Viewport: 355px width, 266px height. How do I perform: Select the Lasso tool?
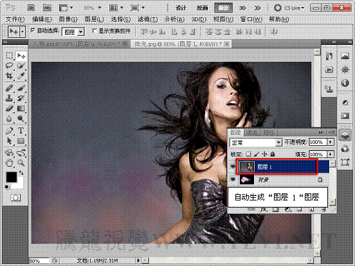[x=9, y=66]
